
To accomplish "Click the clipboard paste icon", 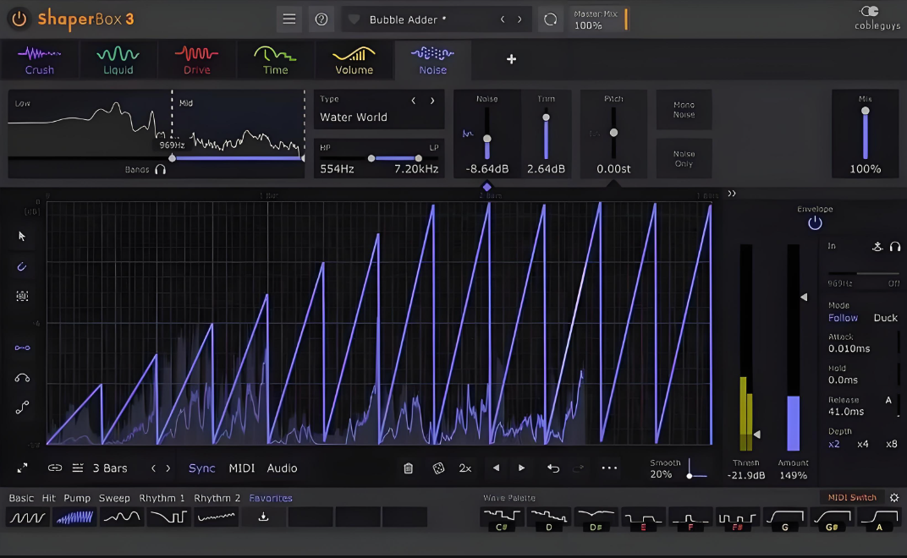I will point(409,468).
